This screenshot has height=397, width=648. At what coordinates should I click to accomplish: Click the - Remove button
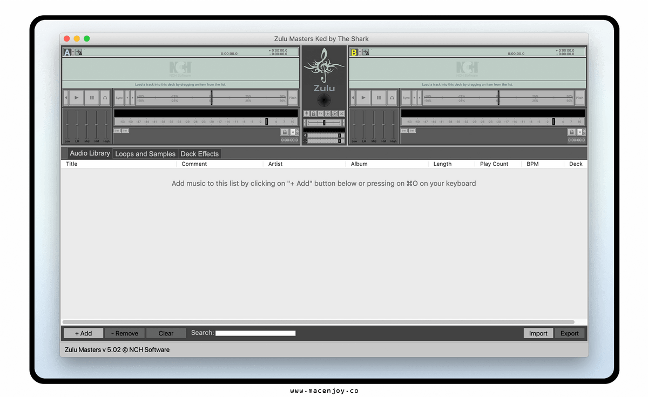tap(125, 333)
